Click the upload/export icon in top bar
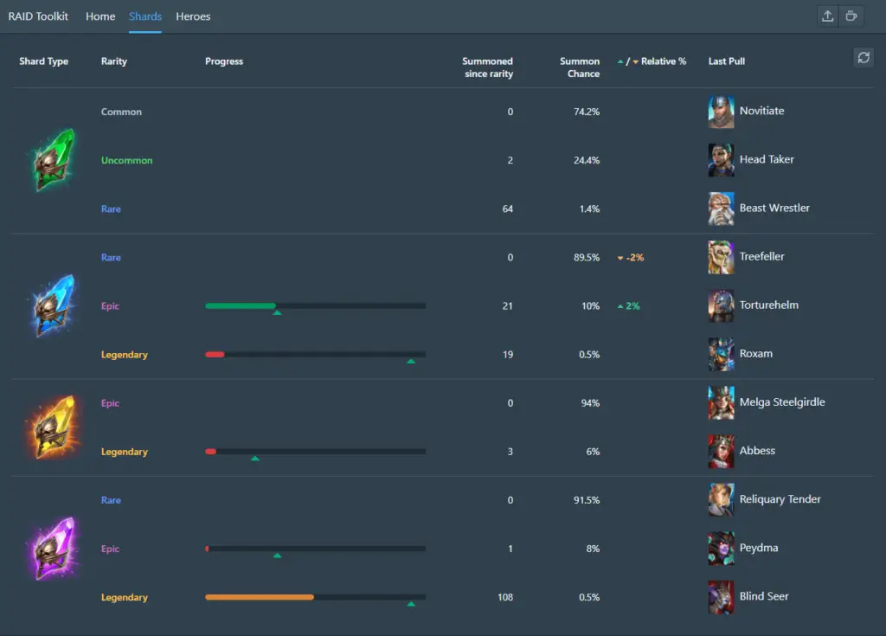This screenshot has height=636, width=886. 828,16
